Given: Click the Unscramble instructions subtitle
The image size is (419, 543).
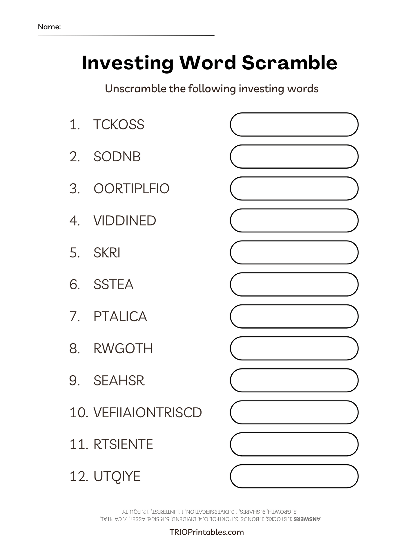Looking at the screenshot, I should (x=212, y=89).
